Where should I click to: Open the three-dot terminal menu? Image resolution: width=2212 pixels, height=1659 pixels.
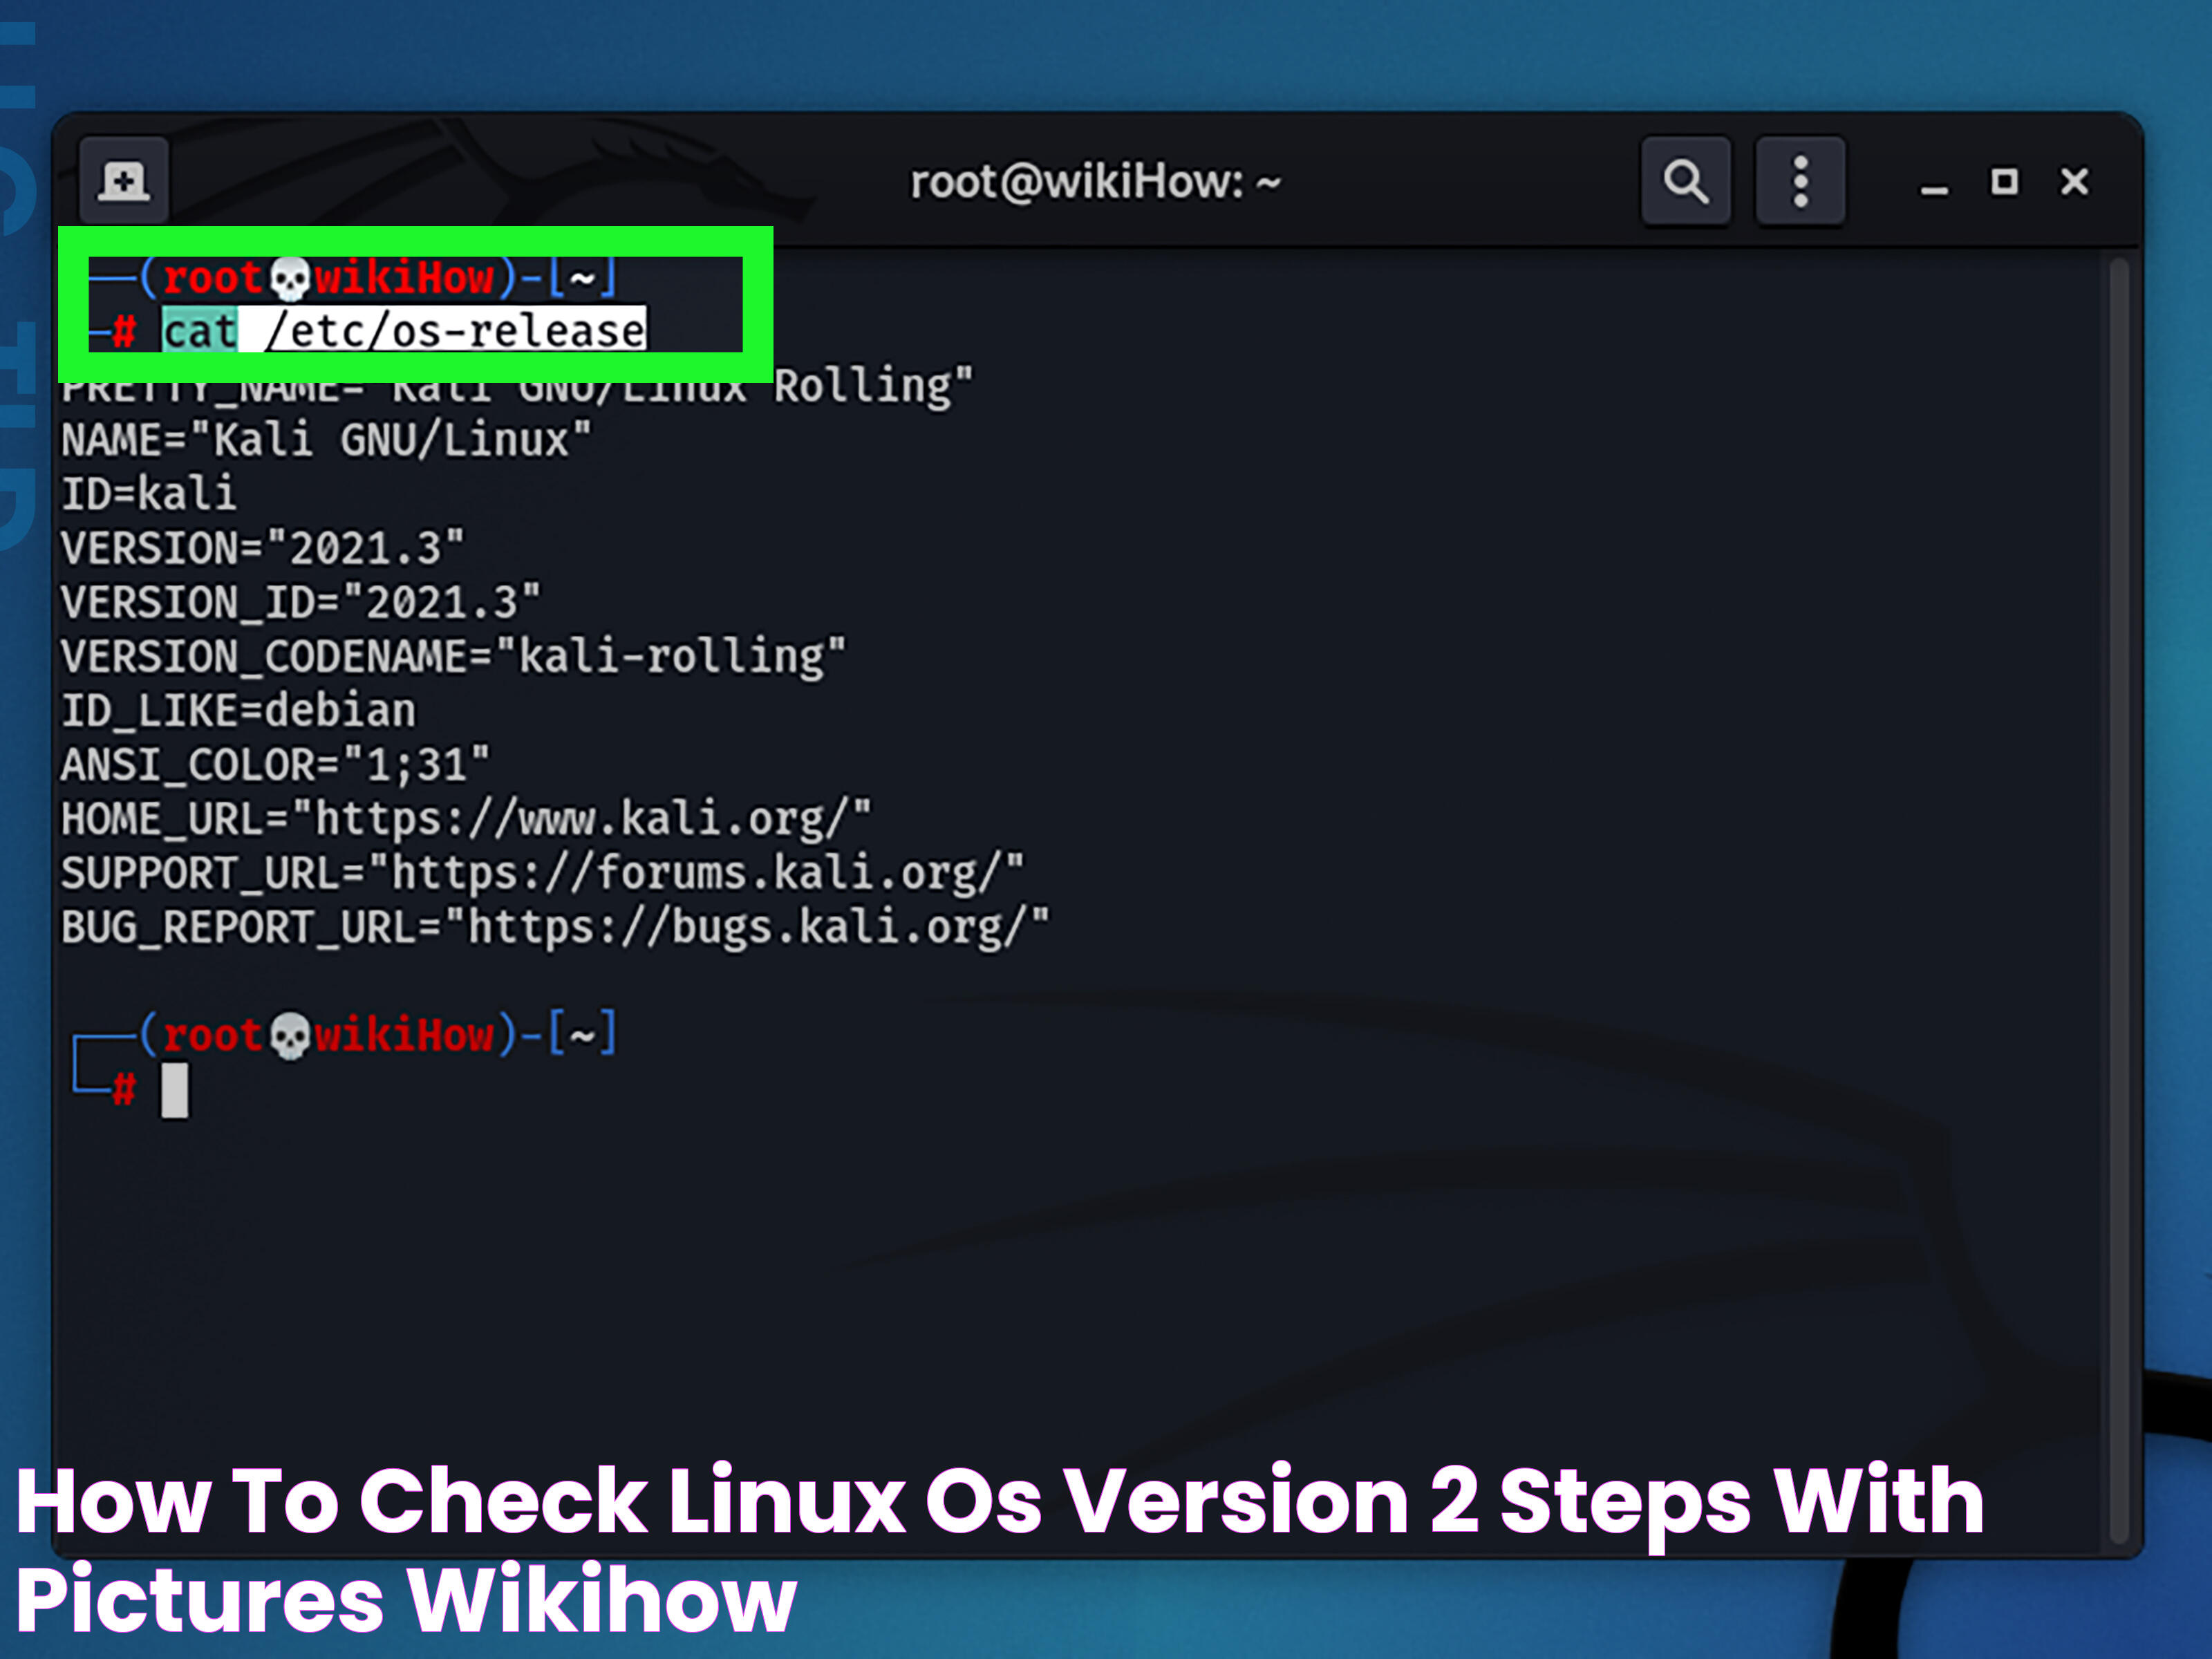click(1800, 181)
